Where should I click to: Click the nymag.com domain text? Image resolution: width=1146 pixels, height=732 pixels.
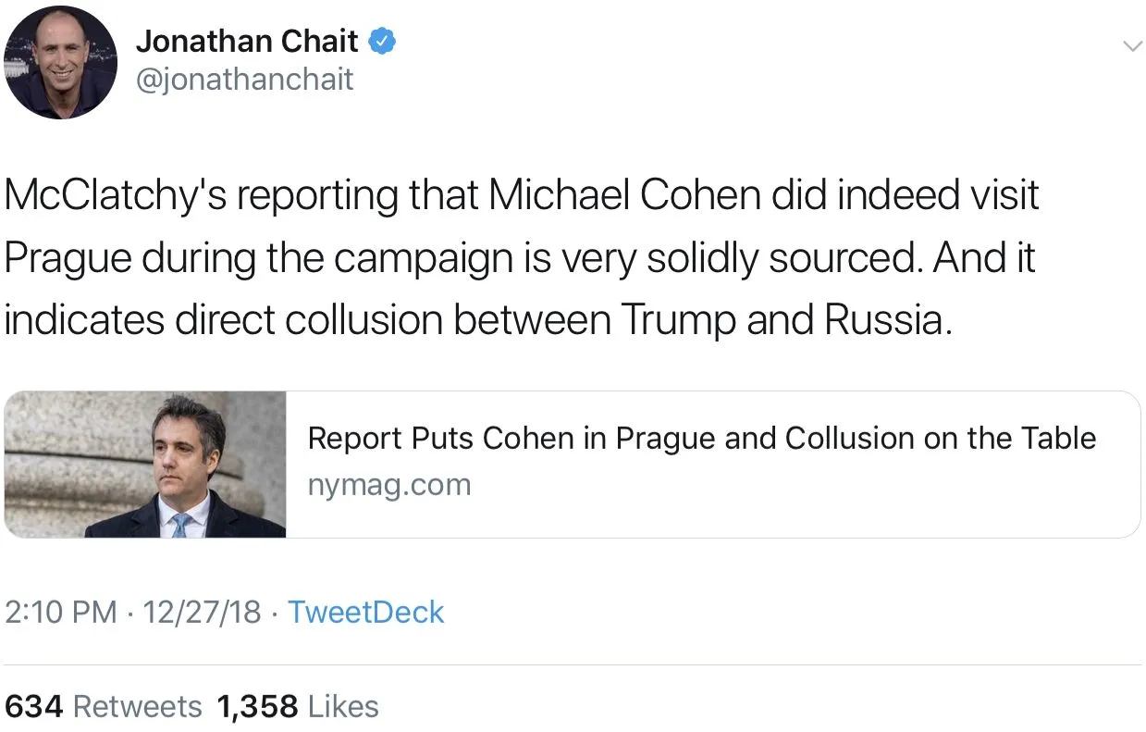pyautogui.click(x=388, y=485)
